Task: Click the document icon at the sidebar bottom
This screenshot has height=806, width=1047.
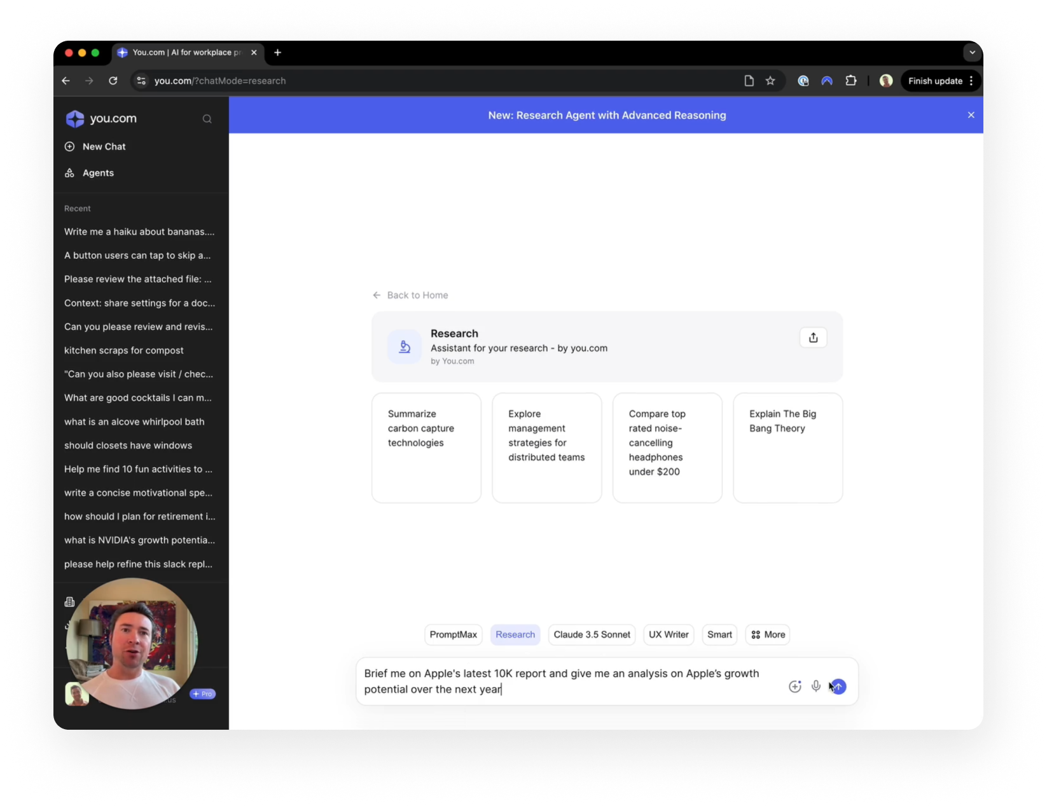Action: click(x=70, y=602)
